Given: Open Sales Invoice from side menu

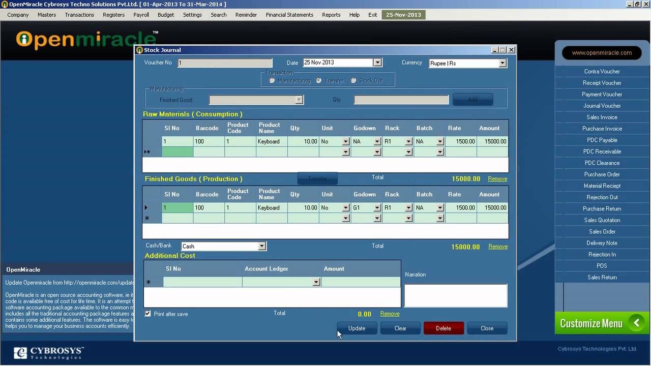Looking at the screenshot, I should (x=602, y=117).
